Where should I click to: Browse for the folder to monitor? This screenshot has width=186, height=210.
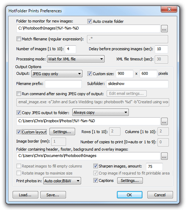(x=164, y=28)
